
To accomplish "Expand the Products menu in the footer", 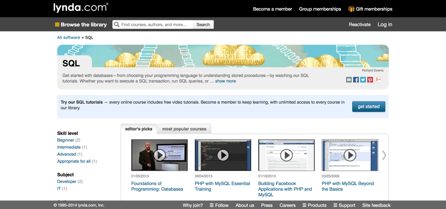I will 314,205.
